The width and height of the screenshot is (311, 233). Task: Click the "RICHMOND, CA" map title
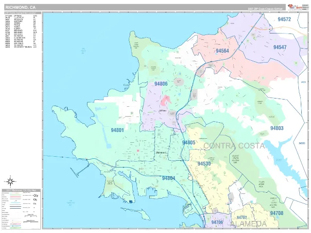20,8
